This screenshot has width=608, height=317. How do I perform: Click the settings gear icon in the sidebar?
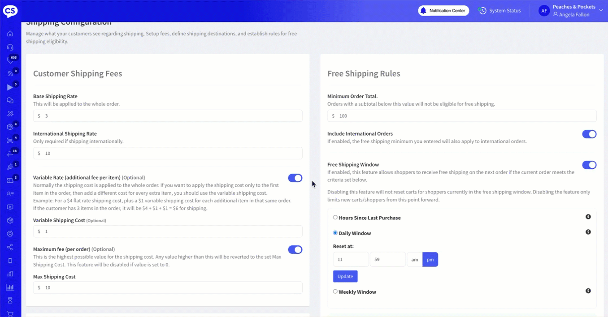(x=10, y=234)
